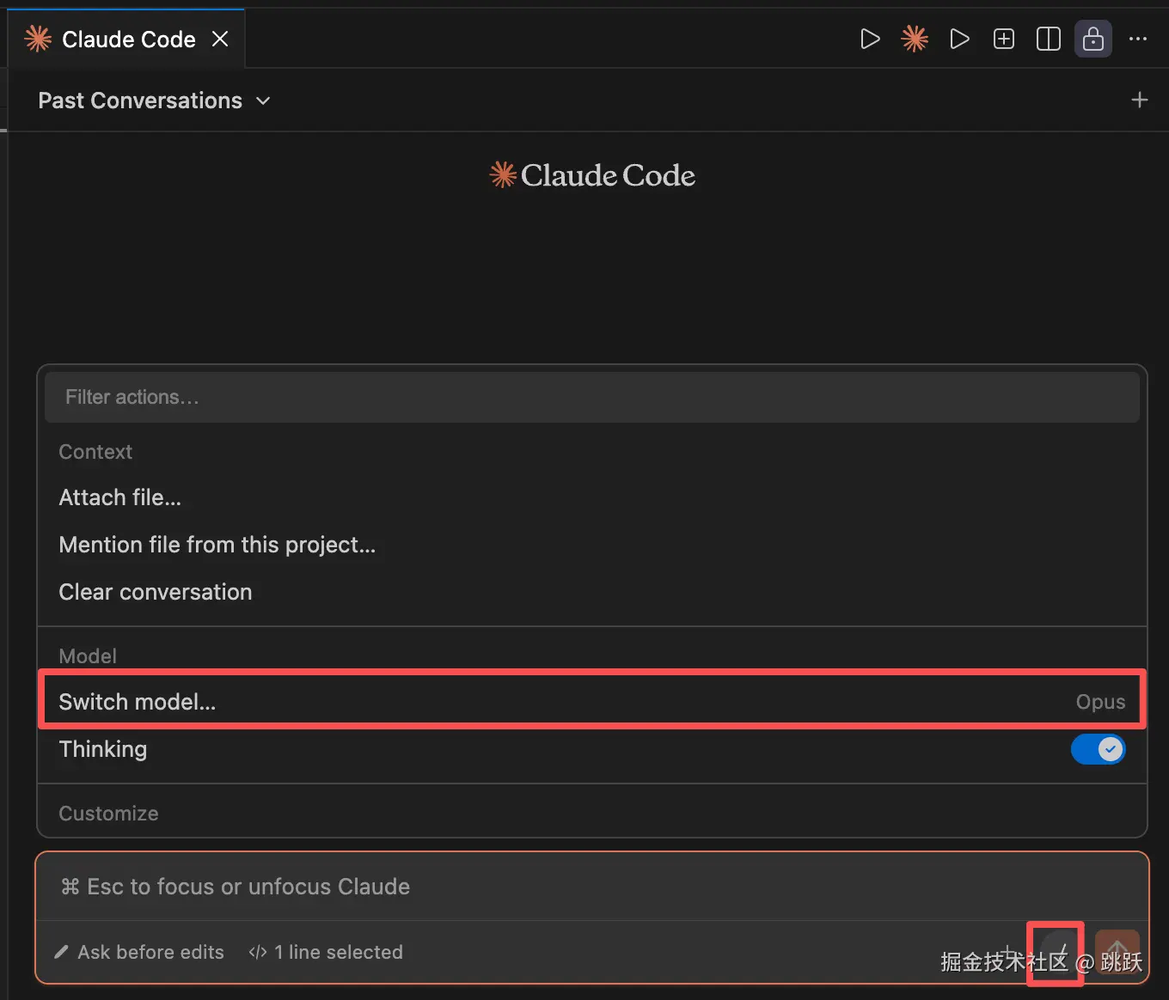Click the 1 line selected indicator

[x=327, y=952]
